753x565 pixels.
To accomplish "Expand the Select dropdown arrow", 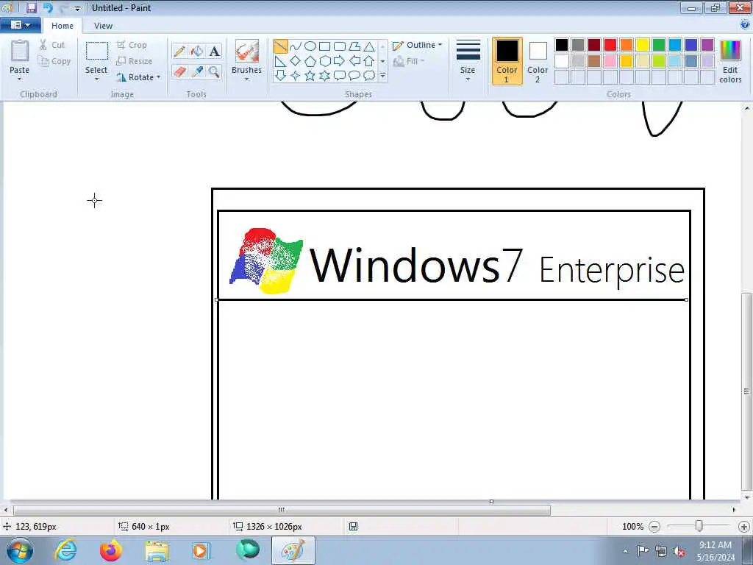I will tap(96, 79).
